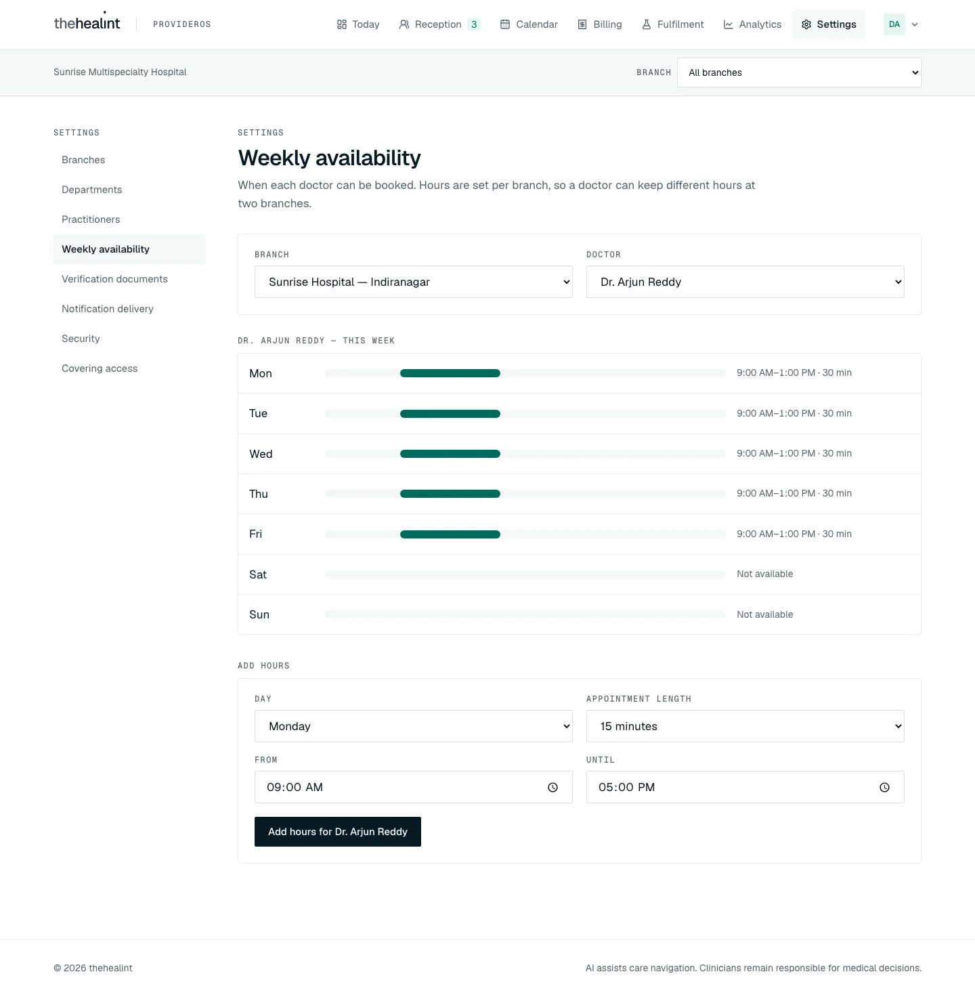
Task: Open Security settings page
Action: (x=129, y=339)
